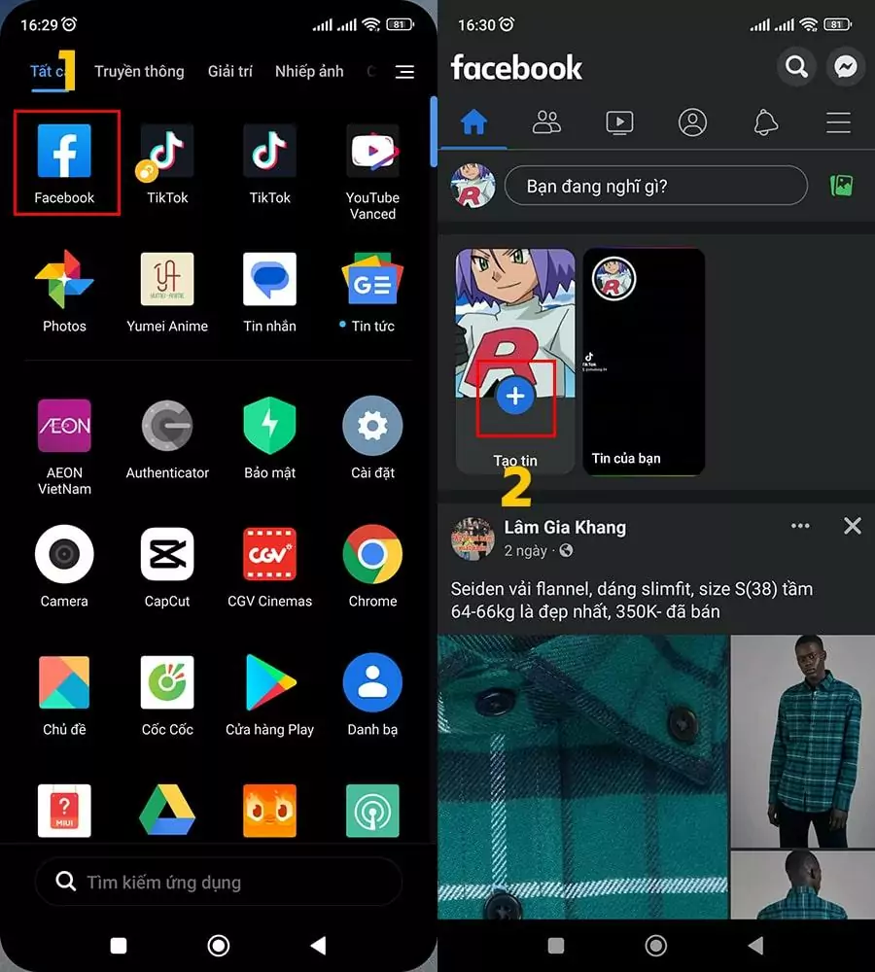Open post options three-dots menu
875x972 pixels.
[x=800, y=526]
